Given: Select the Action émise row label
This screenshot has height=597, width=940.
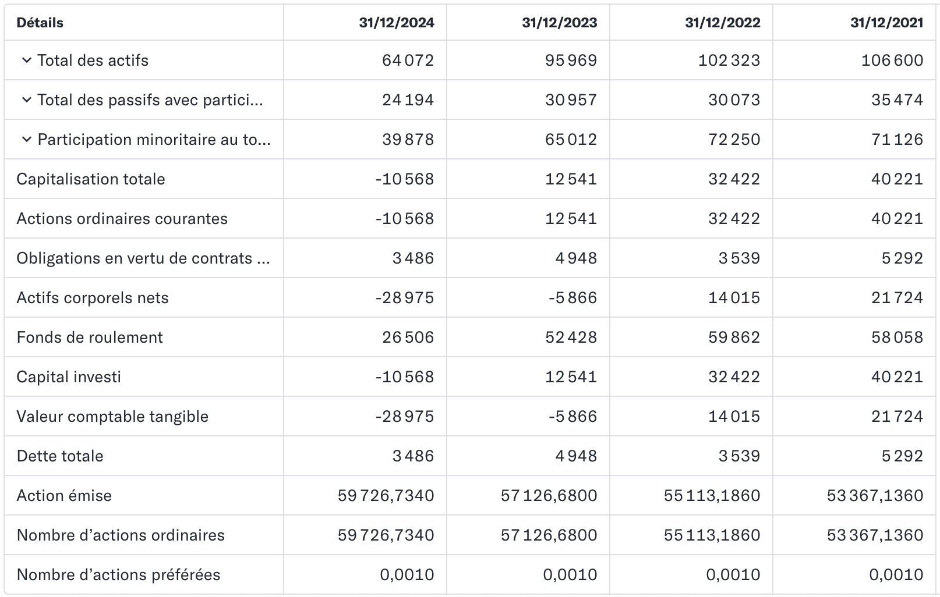Looking at the screenshot, I should 64,495.
